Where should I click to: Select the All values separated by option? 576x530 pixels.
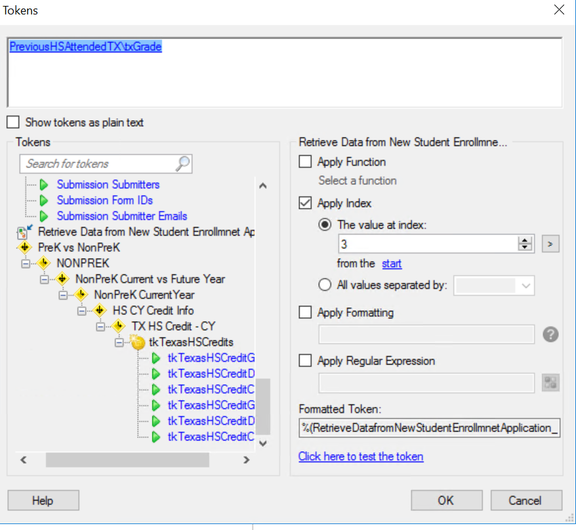point(323,285)
